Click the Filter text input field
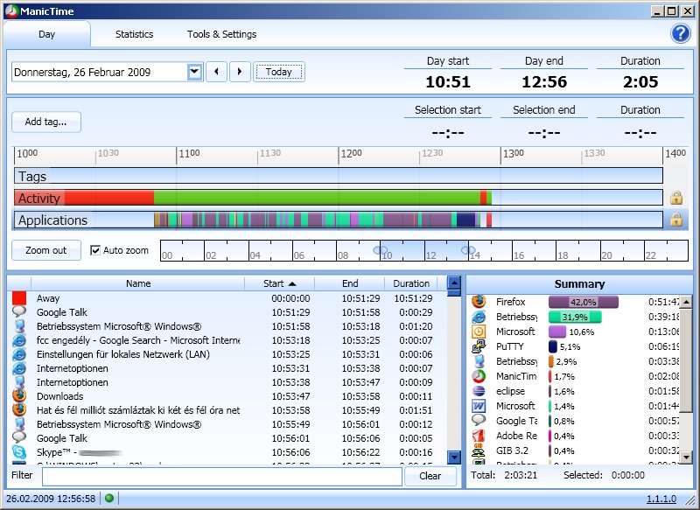 click(222, 476)
